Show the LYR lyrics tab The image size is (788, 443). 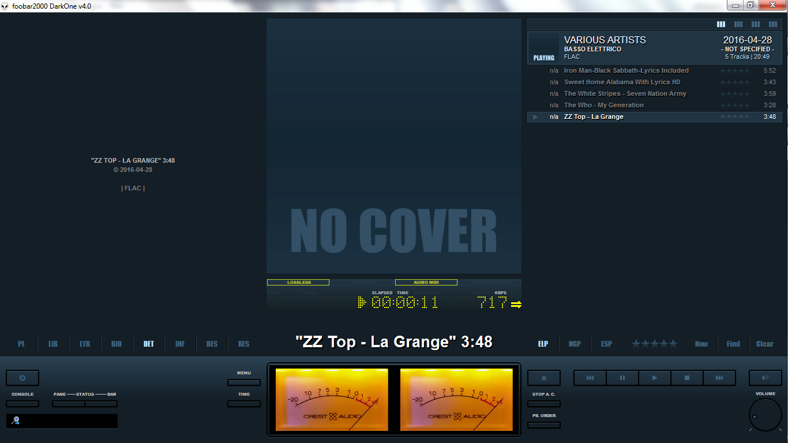[x=85, y=344]
